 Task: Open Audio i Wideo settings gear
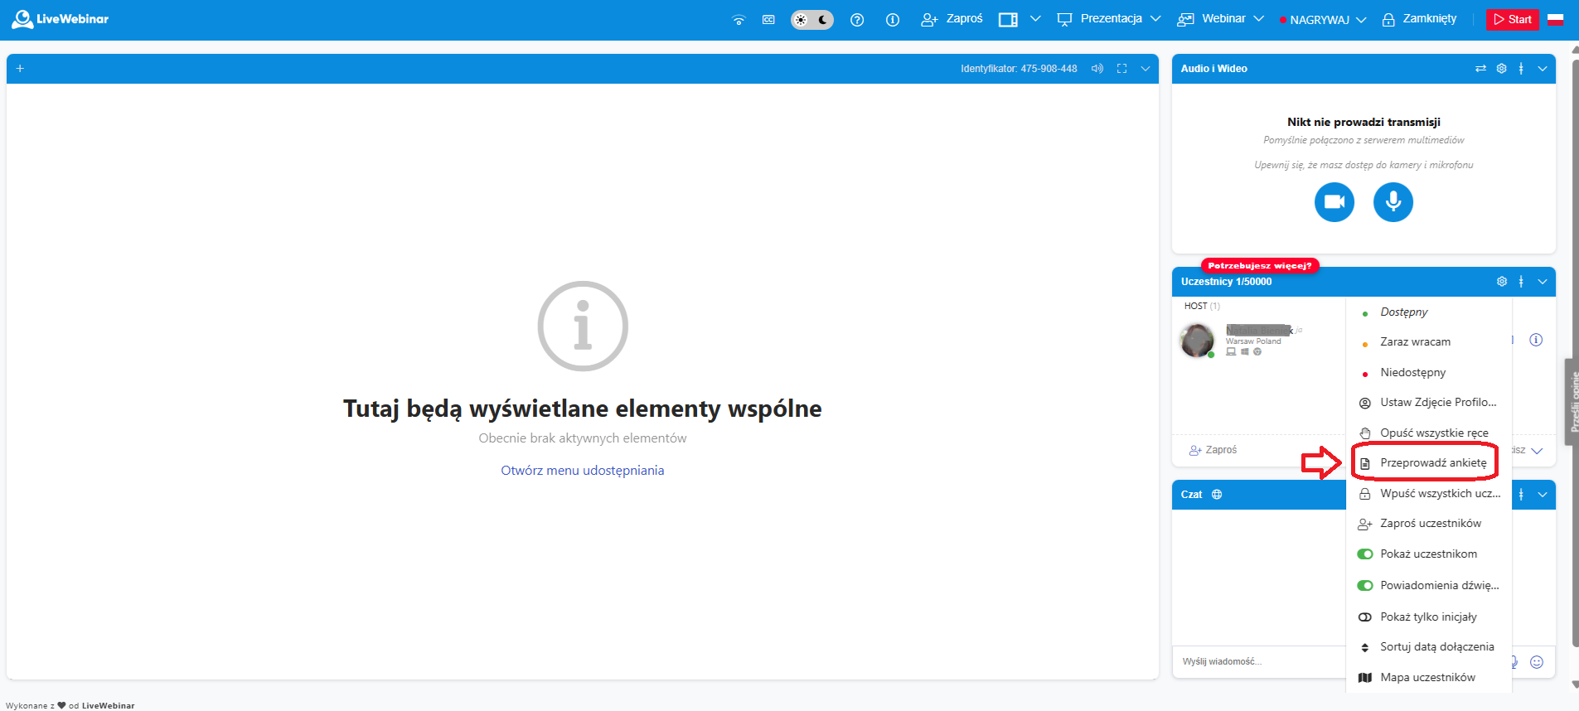click(x=1501, y=69)
